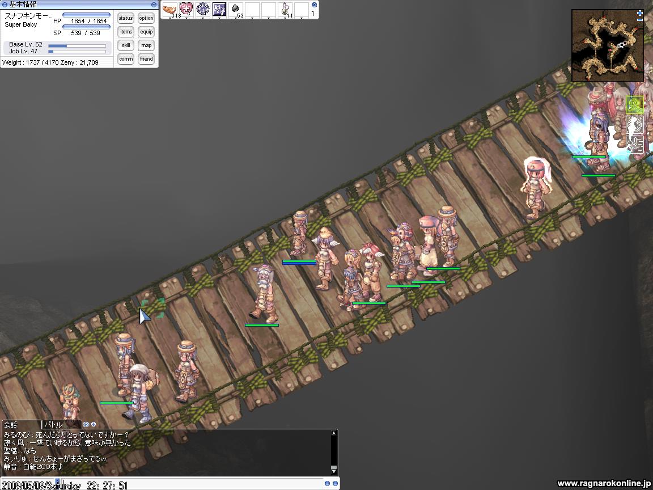
Task: Open the items inventory
Action: point(126,32)
